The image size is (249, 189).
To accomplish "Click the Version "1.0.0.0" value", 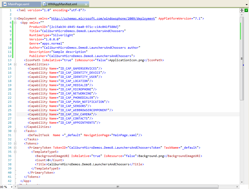I will pyautogui.click(x=52, y=39).
